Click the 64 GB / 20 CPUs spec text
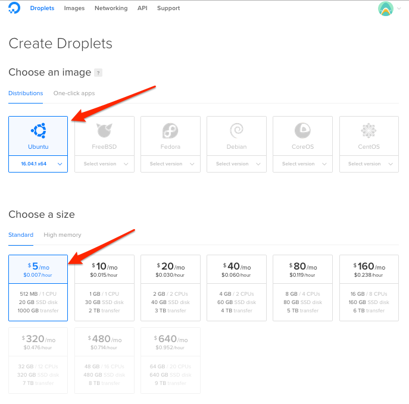Image resolution: width=409 pixels, height=404 pixels. 170,367
